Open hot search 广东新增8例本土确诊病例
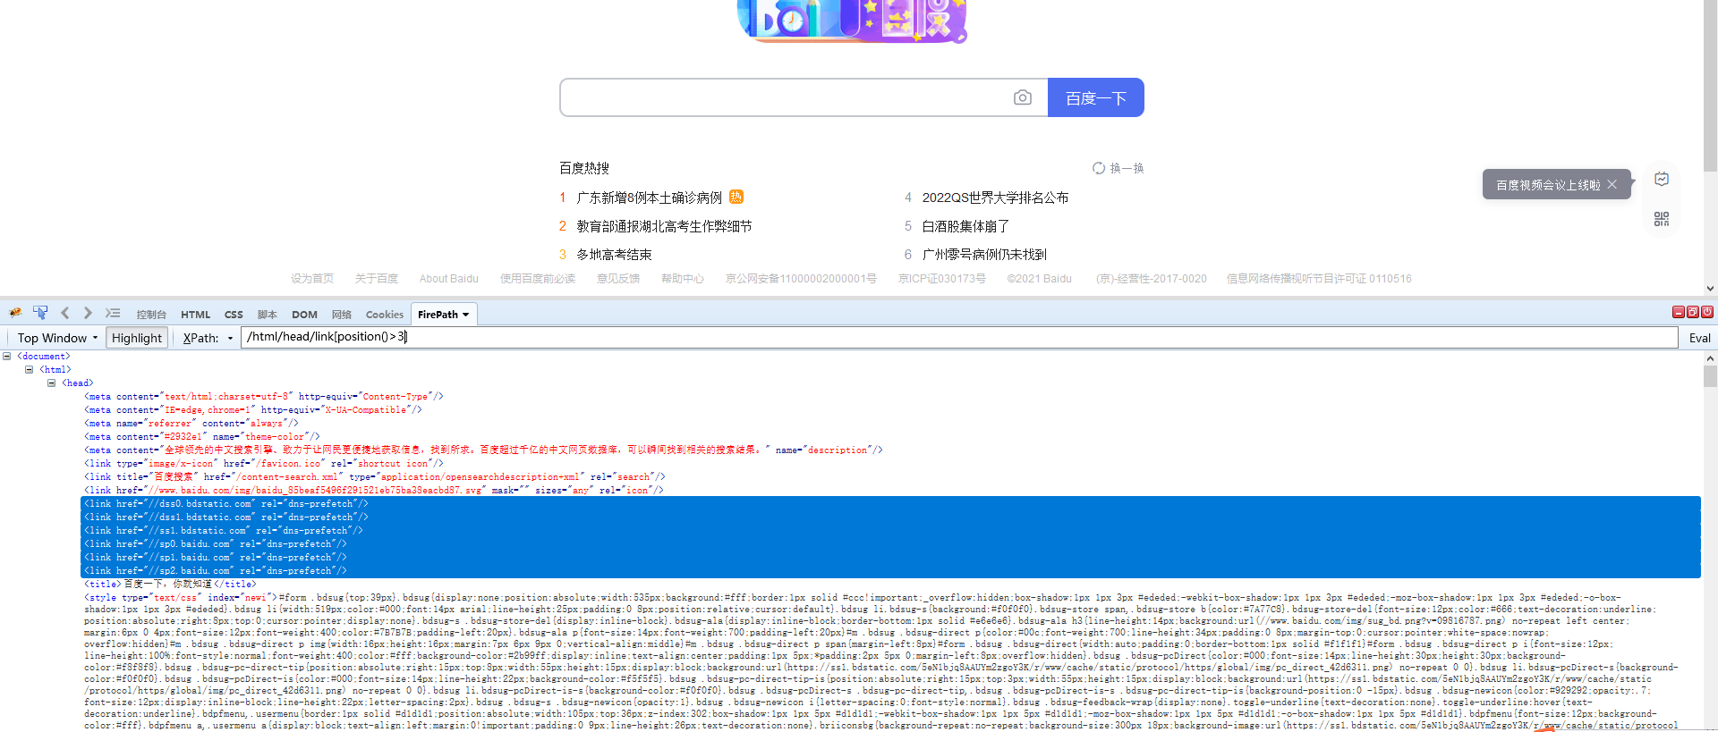The height and width of the screenshot is (732, 1718). pyautogui.click(x=649, y=198)
